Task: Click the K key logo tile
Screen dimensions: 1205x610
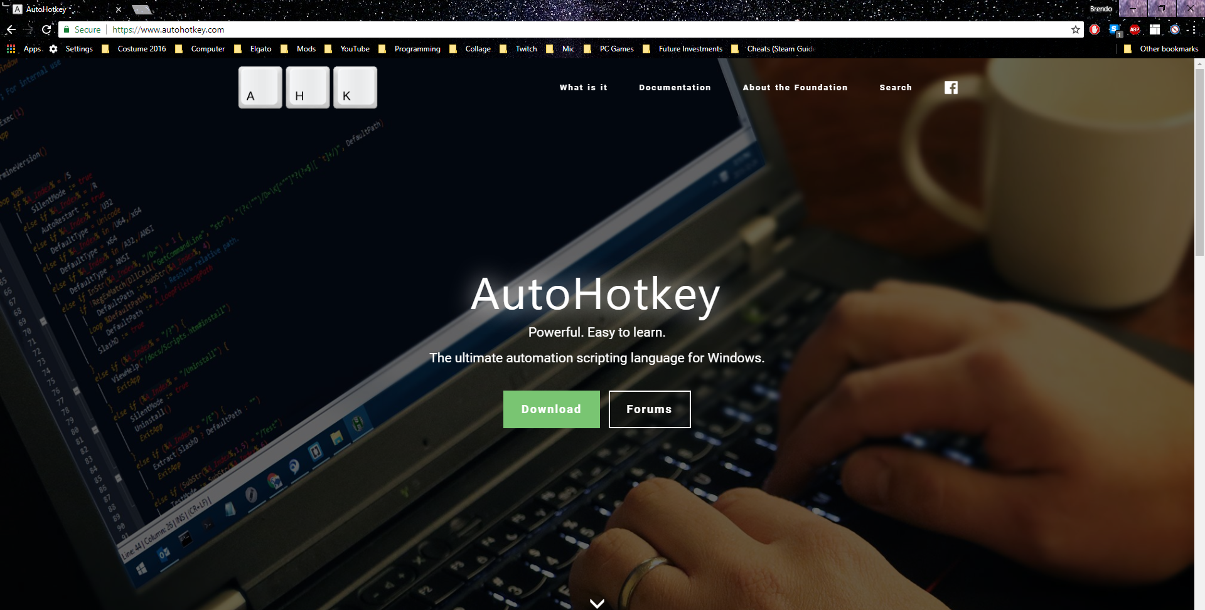Action: pyautogui.click(x=355, y=88)
